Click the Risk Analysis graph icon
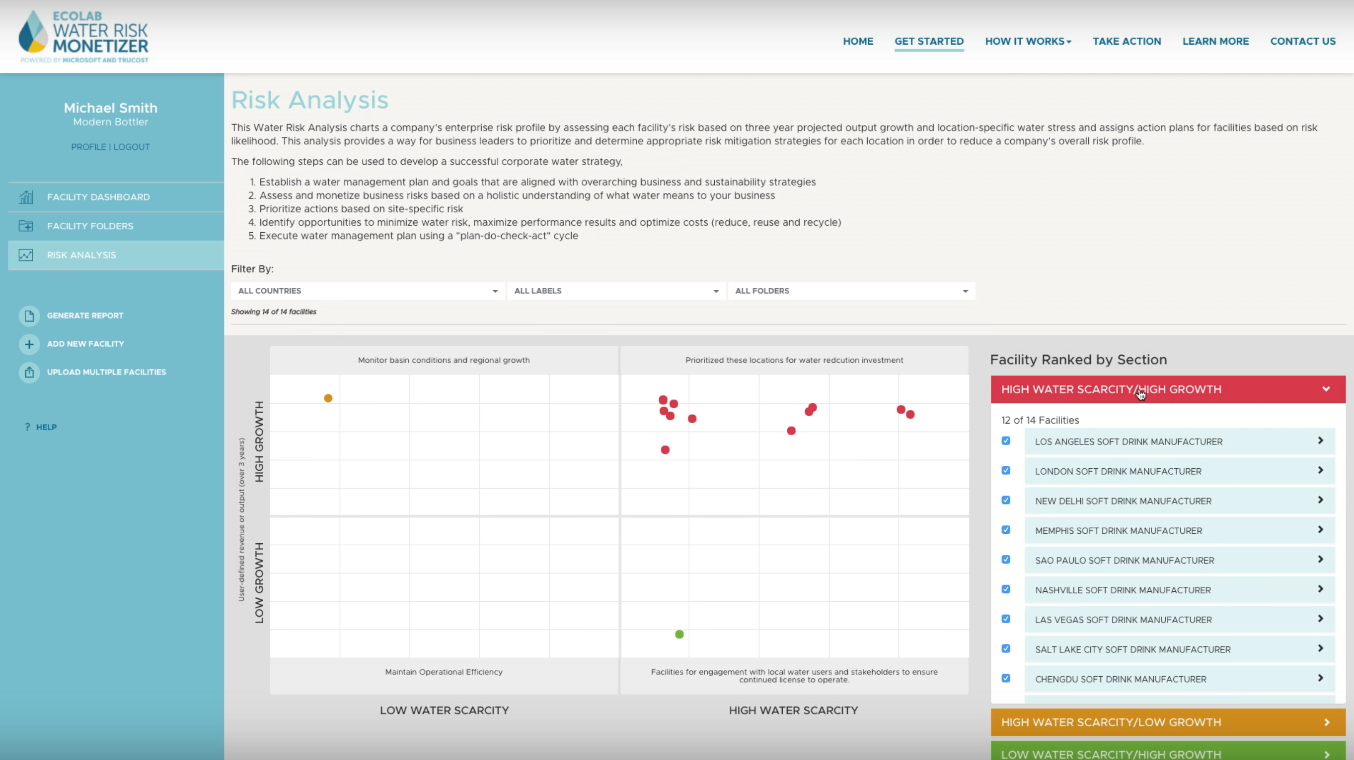 [26, 255]
